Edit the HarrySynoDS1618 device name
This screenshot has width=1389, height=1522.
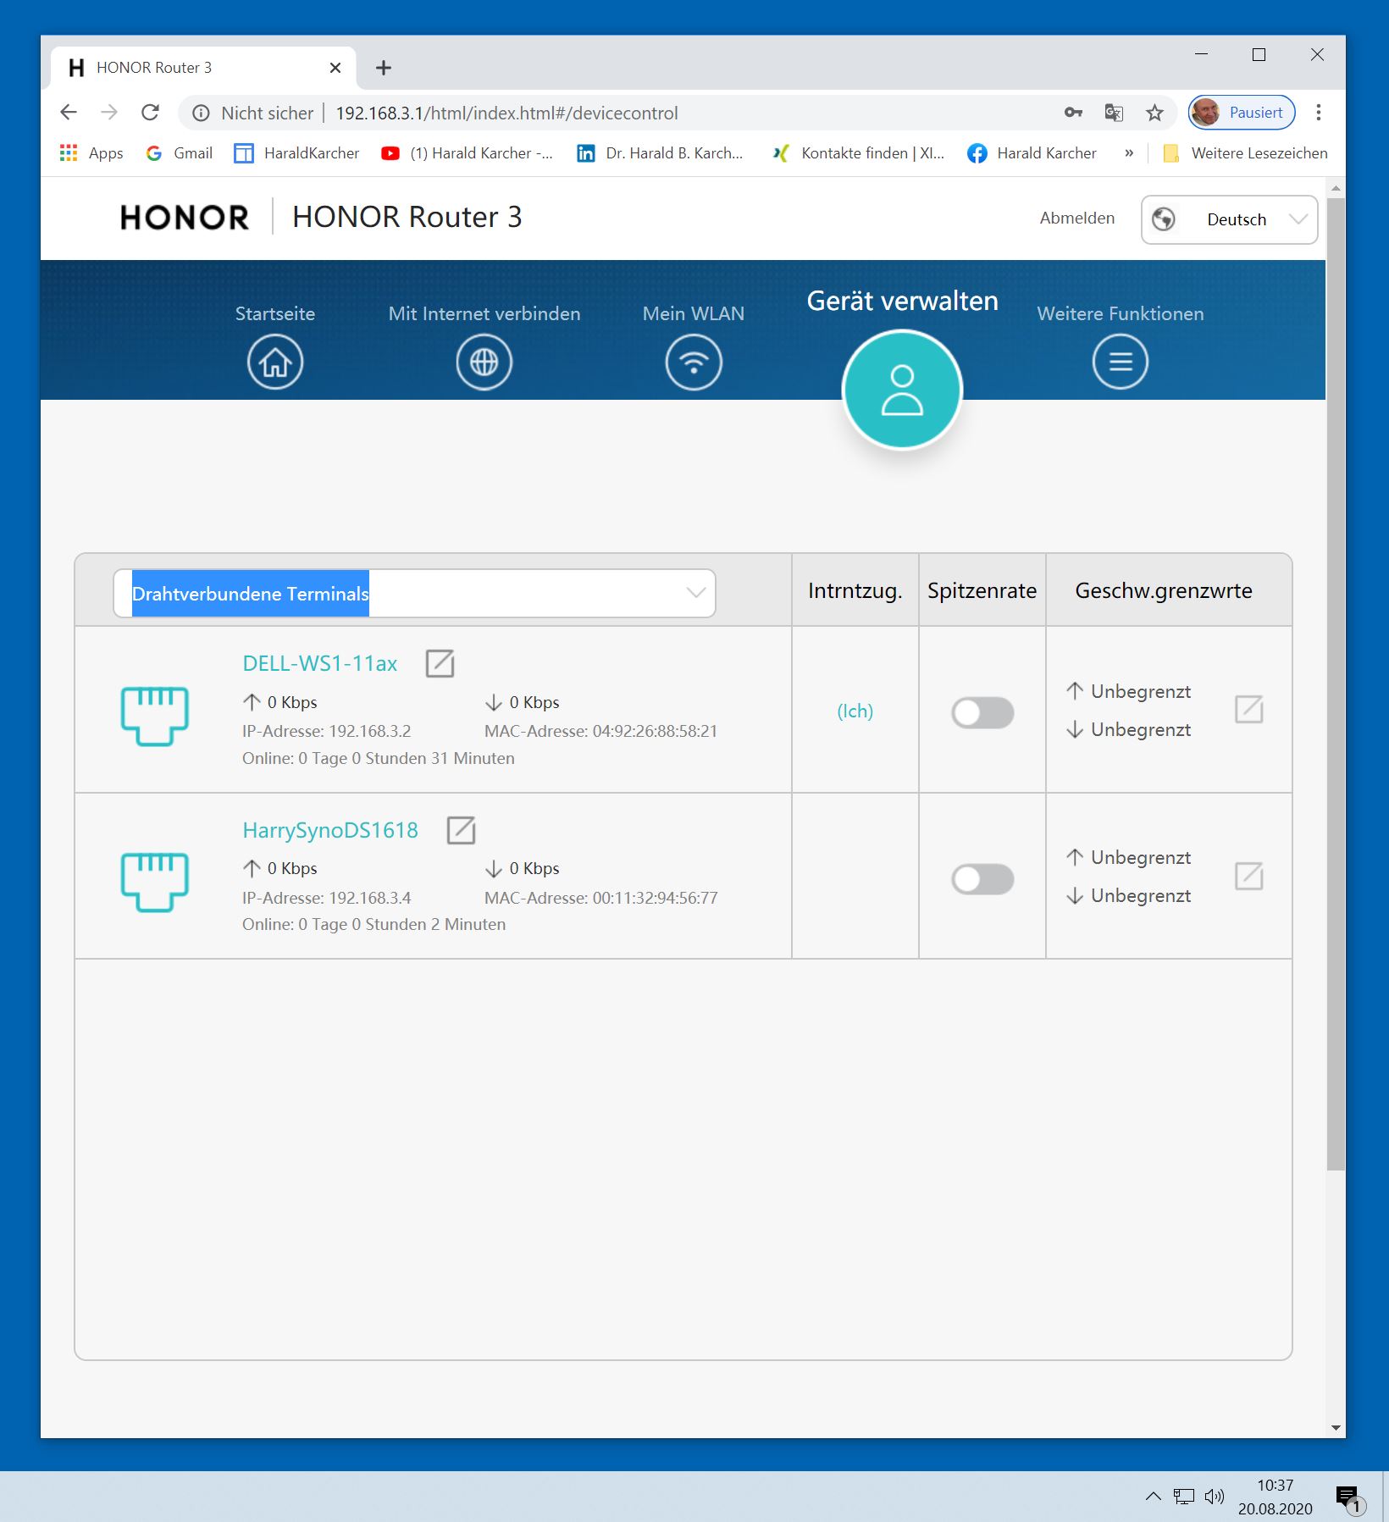coord(461,830)
